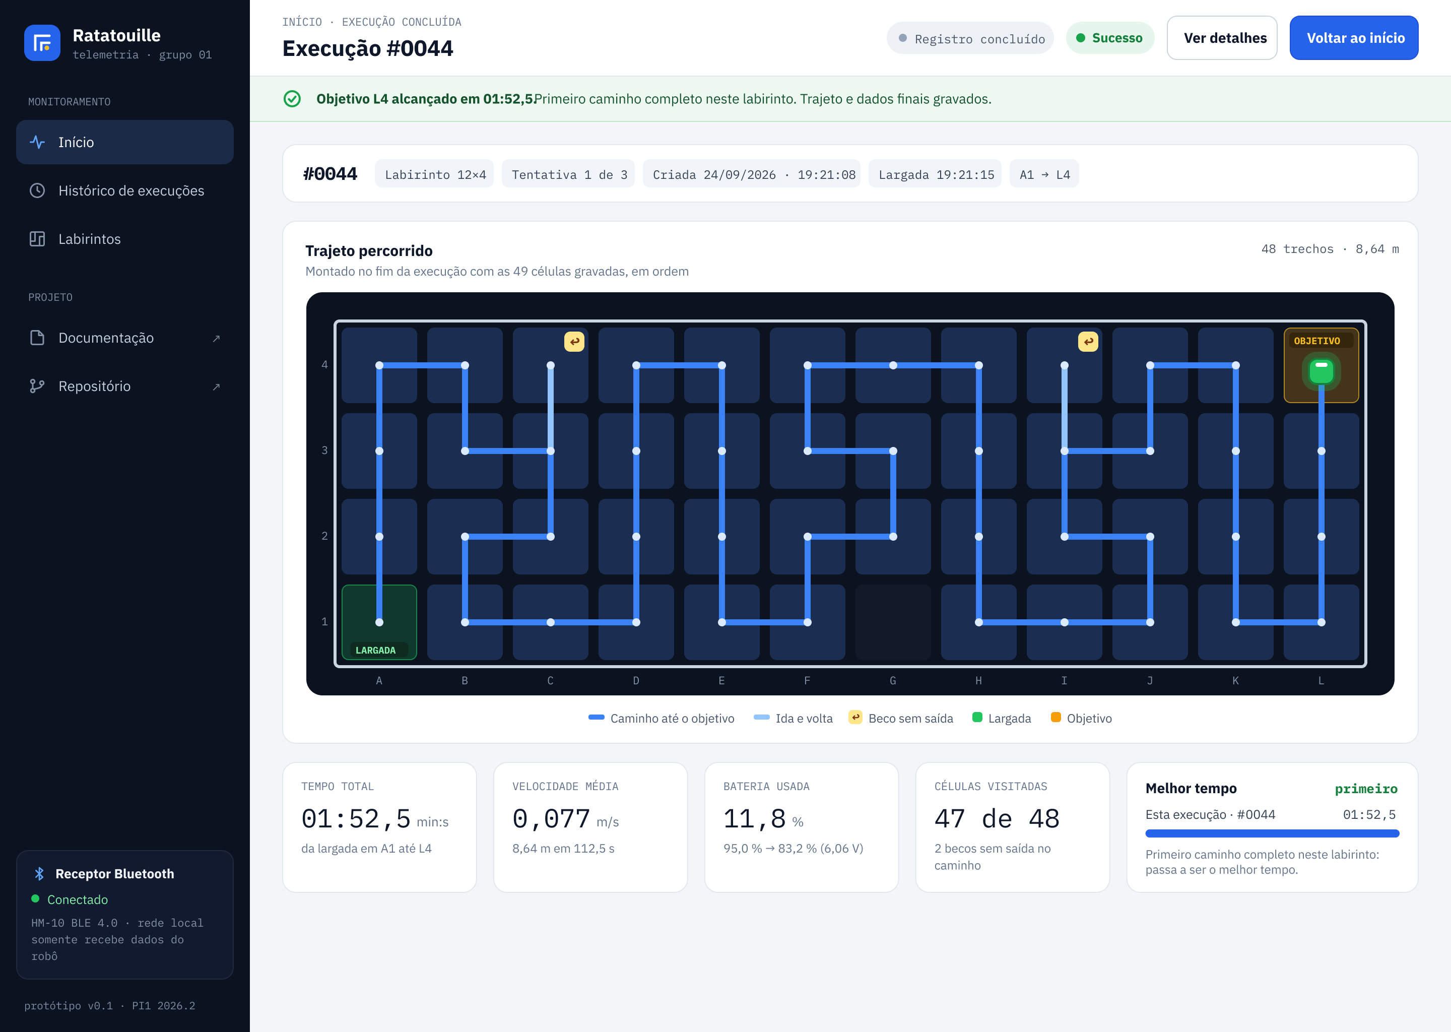Click the A1 → L4 tag
1451x1032 pixels.
click(x=1044, y=174)
